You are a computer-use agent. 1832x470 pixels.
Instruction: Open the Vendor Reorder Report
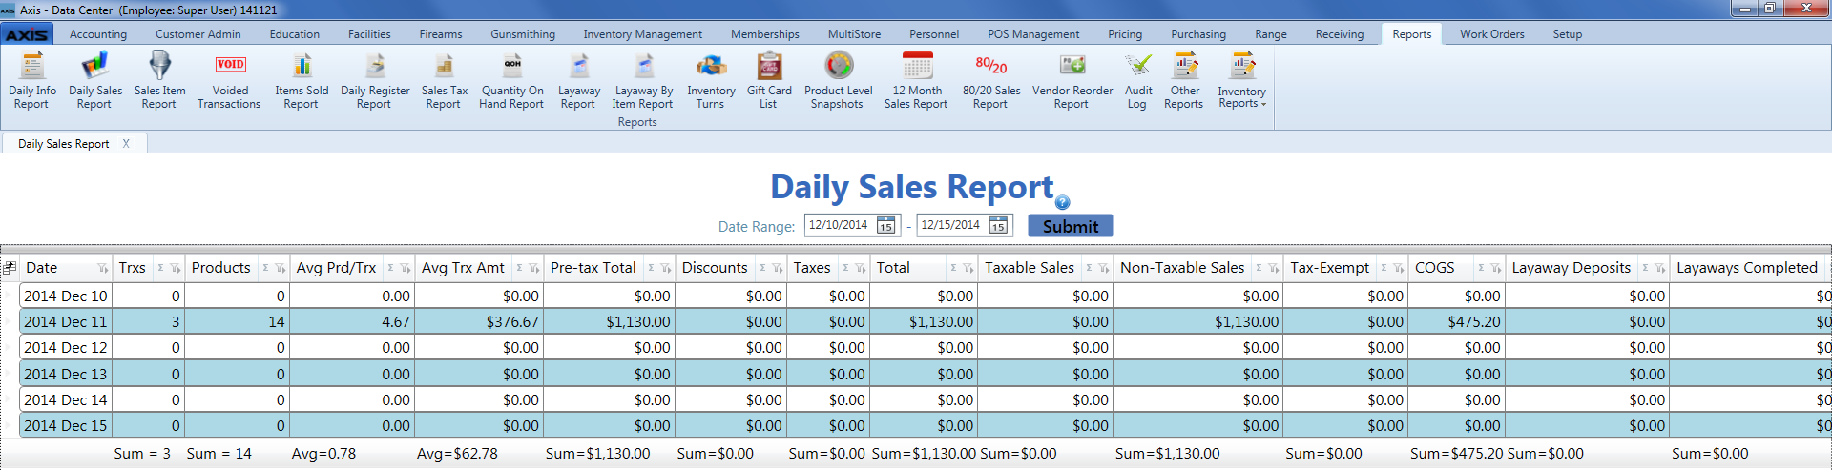1072,81
